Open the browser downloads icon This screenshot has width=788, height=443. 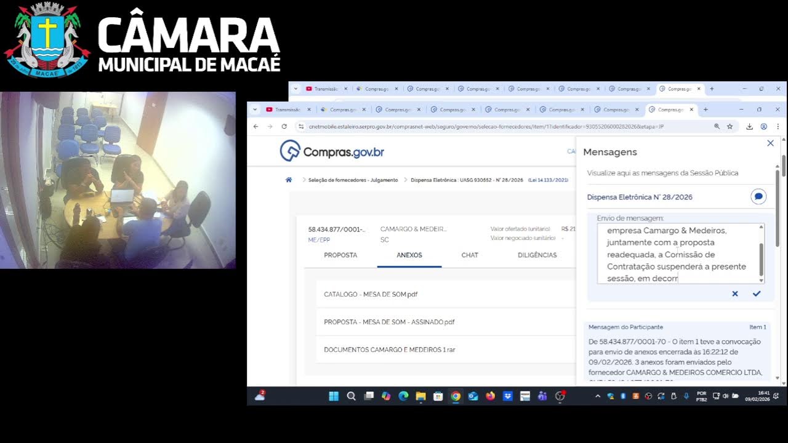[x=749, y=127]
